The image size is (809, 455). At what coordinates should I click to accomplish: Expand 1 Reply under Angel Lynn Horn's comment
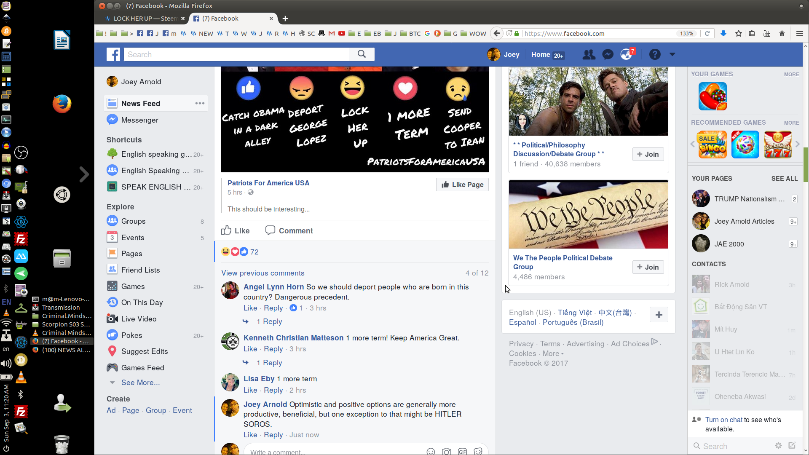point(269,321)
